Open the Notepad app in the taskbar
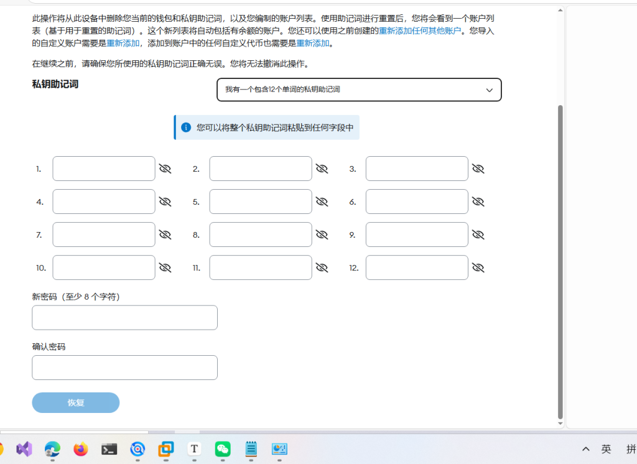The height and width of the screenshot is (464, 637). (x=251, y=448)
